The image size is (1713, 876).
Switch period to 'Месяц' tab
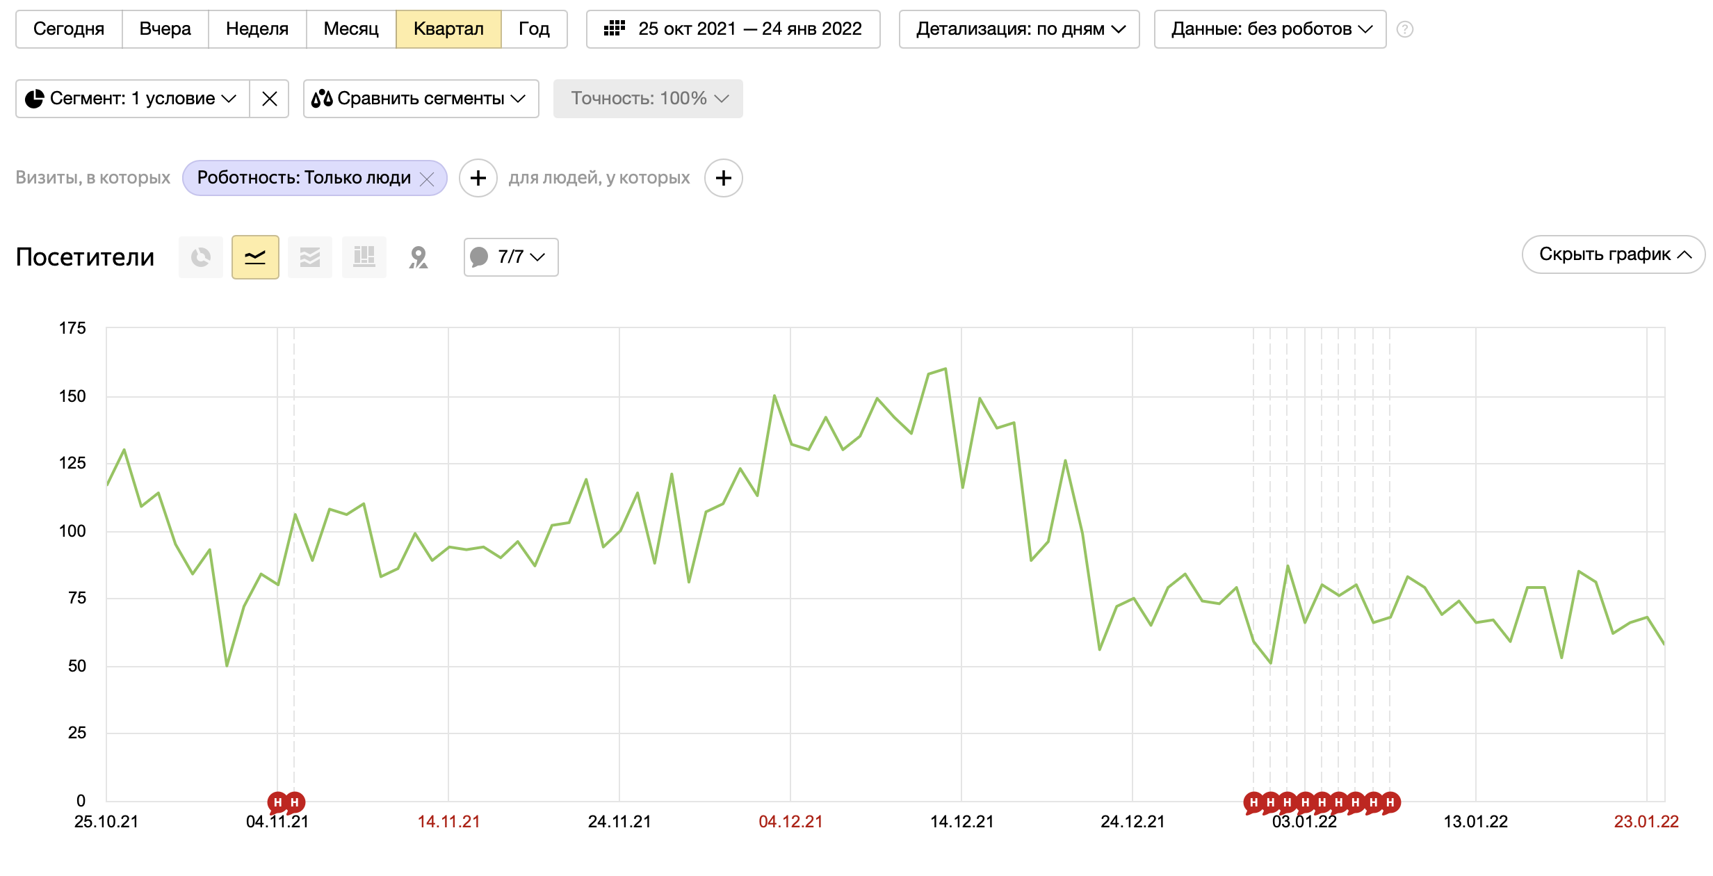(x=351, y=29)
